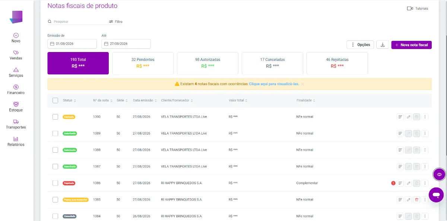Open the Tutoriais video link
The image size is (447, 221).
[x=418, y=8]
